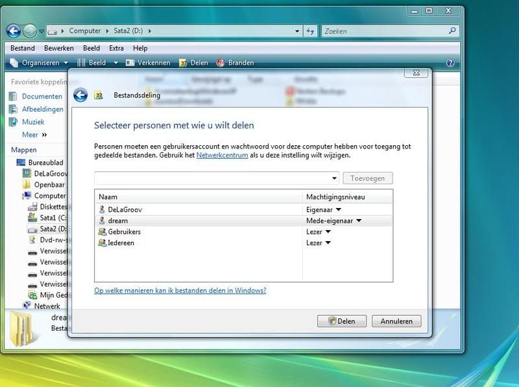Click the Delen button to share

point(342,321)
